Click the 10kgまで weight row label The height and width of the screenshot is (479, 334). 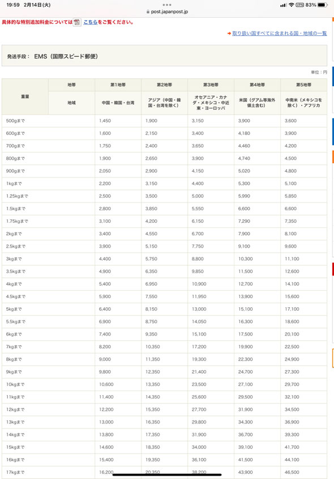pyautogui.click(x=15, y=384)
